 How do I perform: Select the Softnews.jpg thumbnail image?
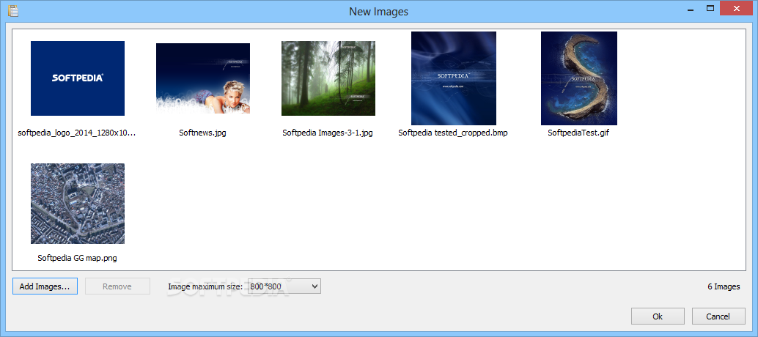[203, 78]
